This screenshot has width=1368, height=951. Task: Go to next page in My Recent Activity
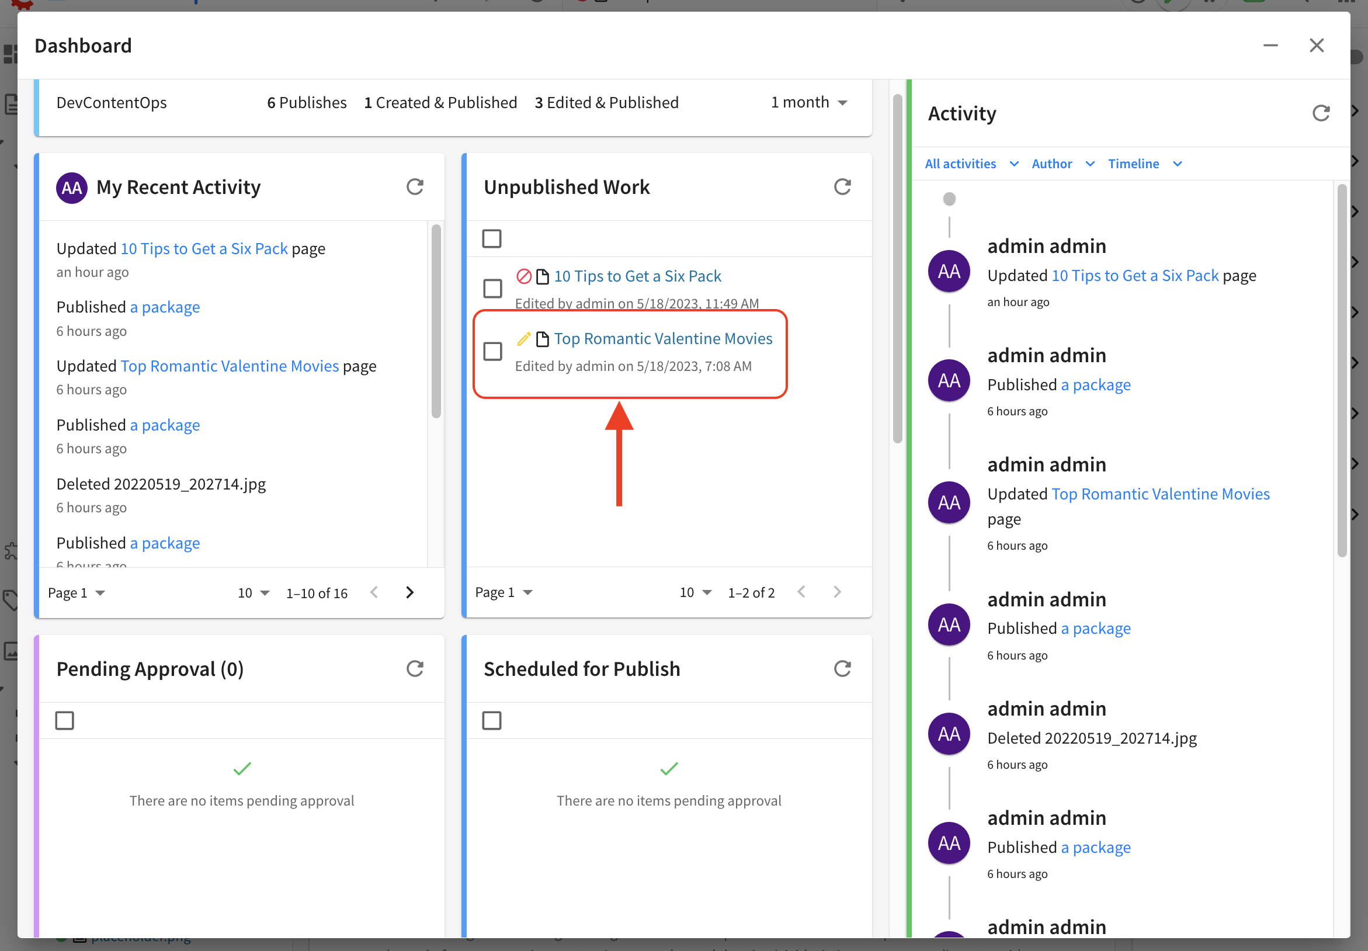click(x=410, y=592)
